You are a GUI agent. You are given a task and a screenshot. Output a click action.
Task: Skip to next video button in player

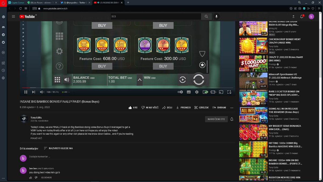(x=34, y=92)
